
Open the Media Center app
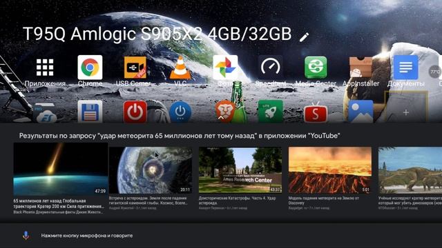coord(316,68)
